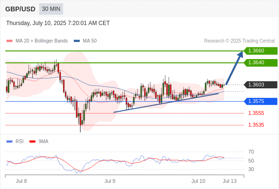Viewport: 279px width, 189px height.
Task: Click the 1.3575 blue pivot price tag
Action: [x=261, y=101]
